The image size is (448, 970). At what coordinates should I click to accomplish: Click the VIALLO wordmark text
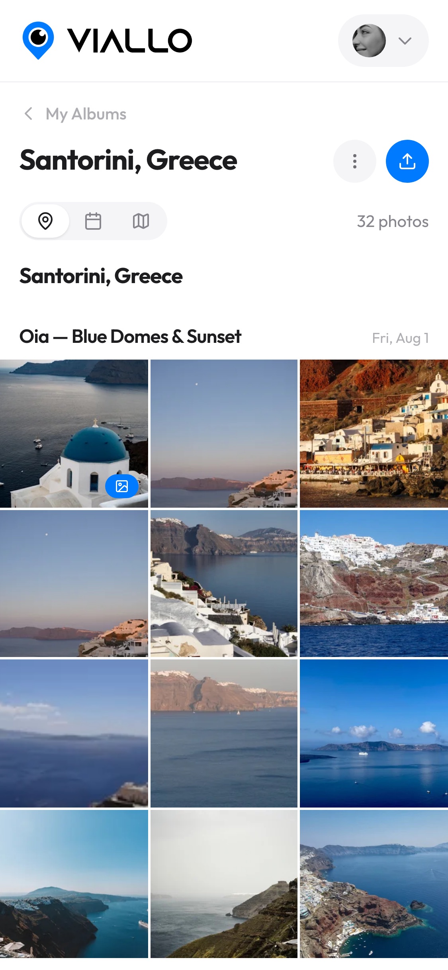130,41
